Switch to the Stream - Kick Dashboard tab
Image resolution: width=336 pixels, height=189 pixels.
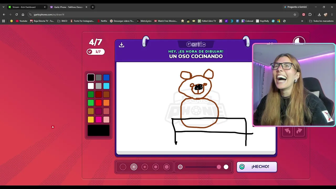[x=27, y=7]
